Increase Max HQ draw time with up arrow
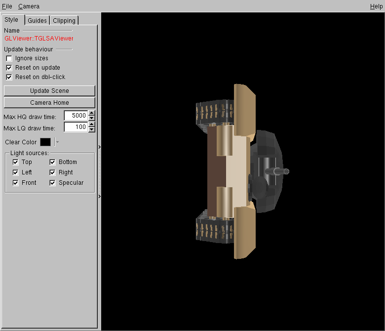This screenshot has height=331, width=385. click(92, 113)
